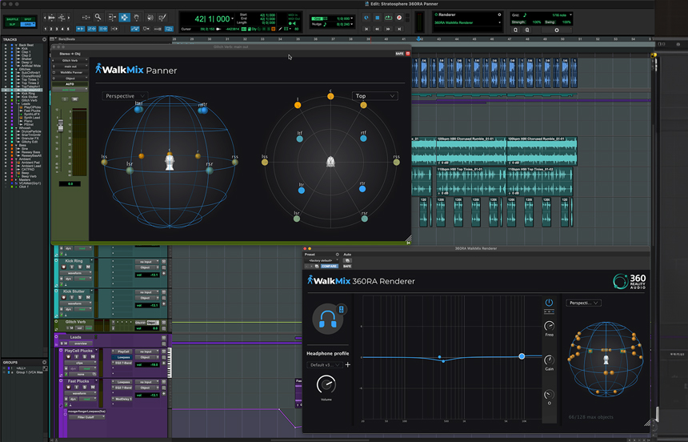688x442 pixels.
Task: Click the record-enable transport button
Action: (399, 18)
